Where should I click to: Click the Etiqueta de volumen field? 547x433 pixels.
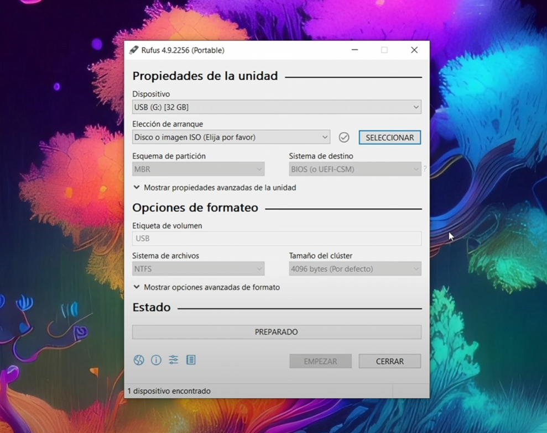[277, 239]
